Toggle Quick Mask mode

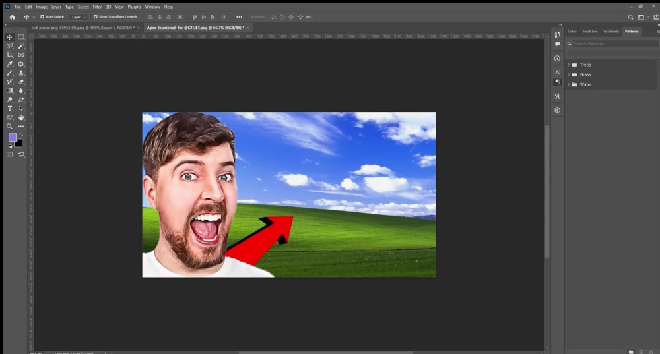coord(10,154)
